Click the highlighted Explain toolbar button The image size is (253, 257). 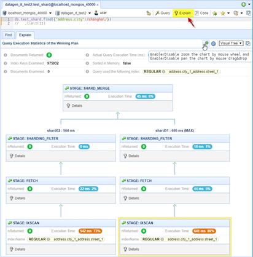pos(183,13)
